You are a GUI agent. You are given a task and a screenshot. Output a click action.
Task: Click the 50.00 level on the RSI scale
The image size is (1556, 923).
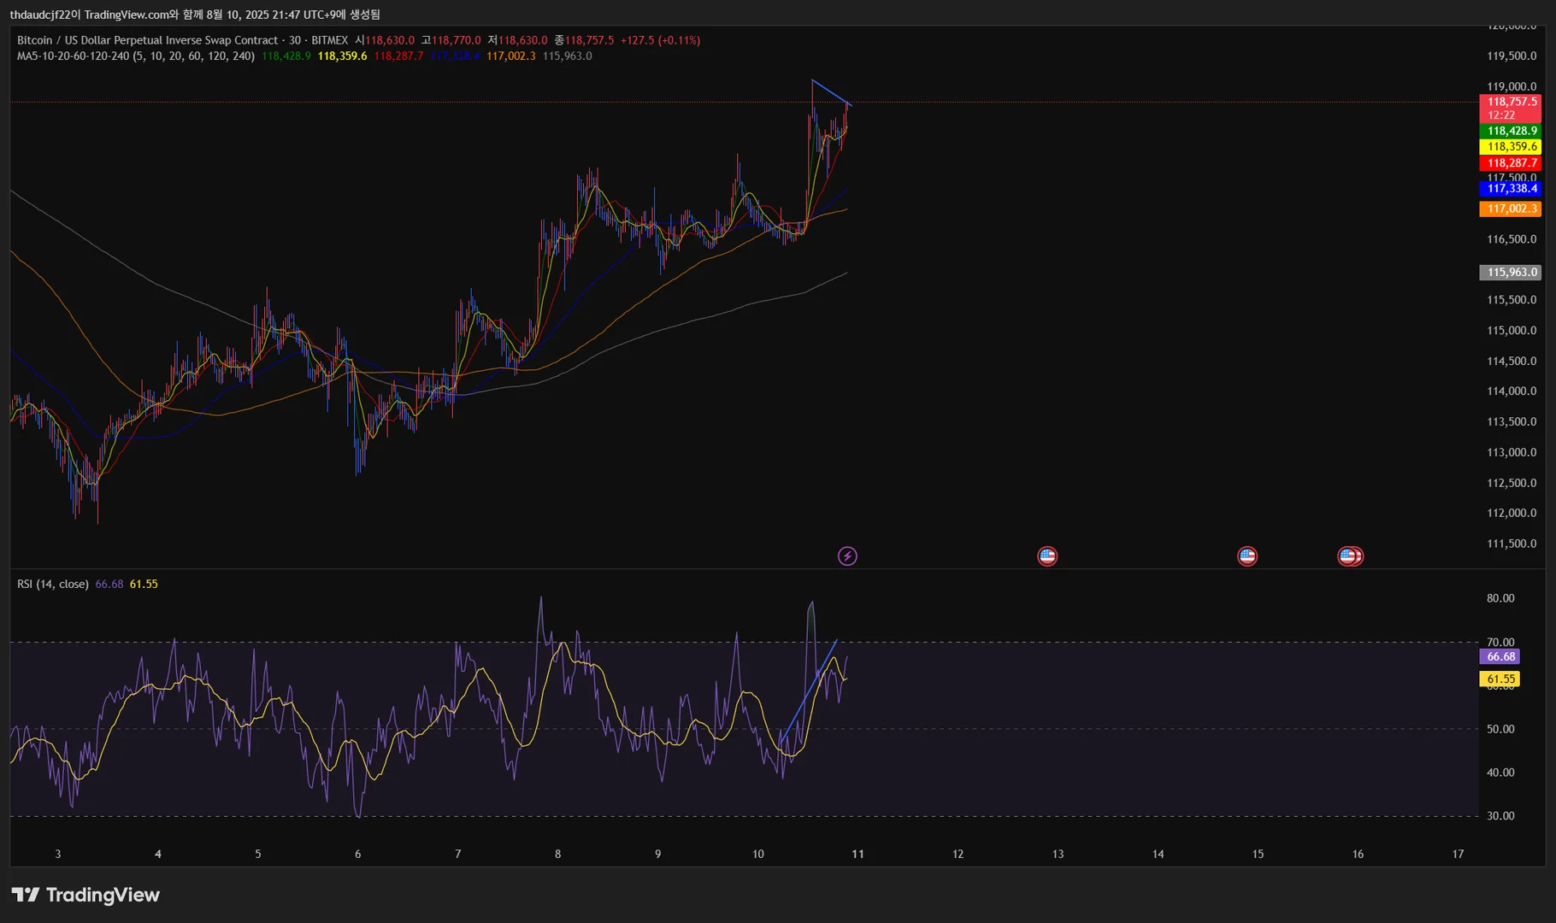pos(1500,729)
